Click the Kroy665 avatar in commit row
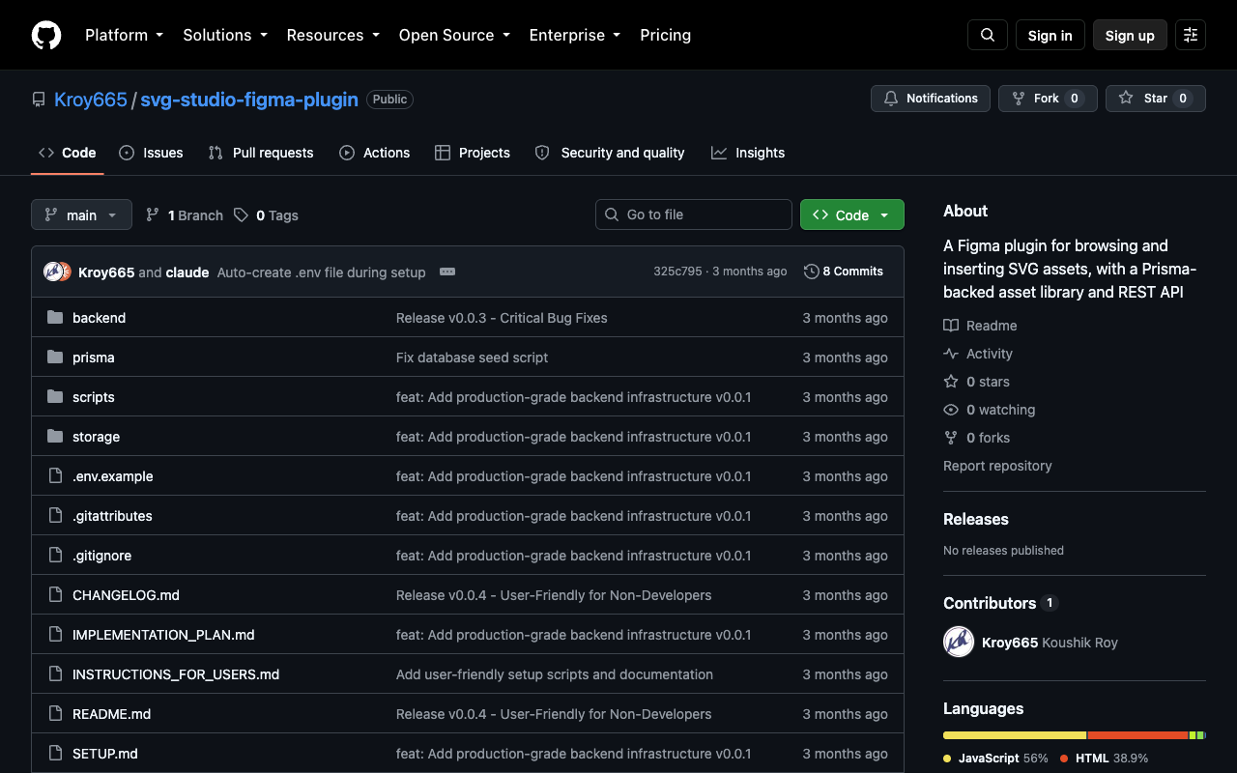Viewport: 1237px width, 773px height. tap(53, 272)
